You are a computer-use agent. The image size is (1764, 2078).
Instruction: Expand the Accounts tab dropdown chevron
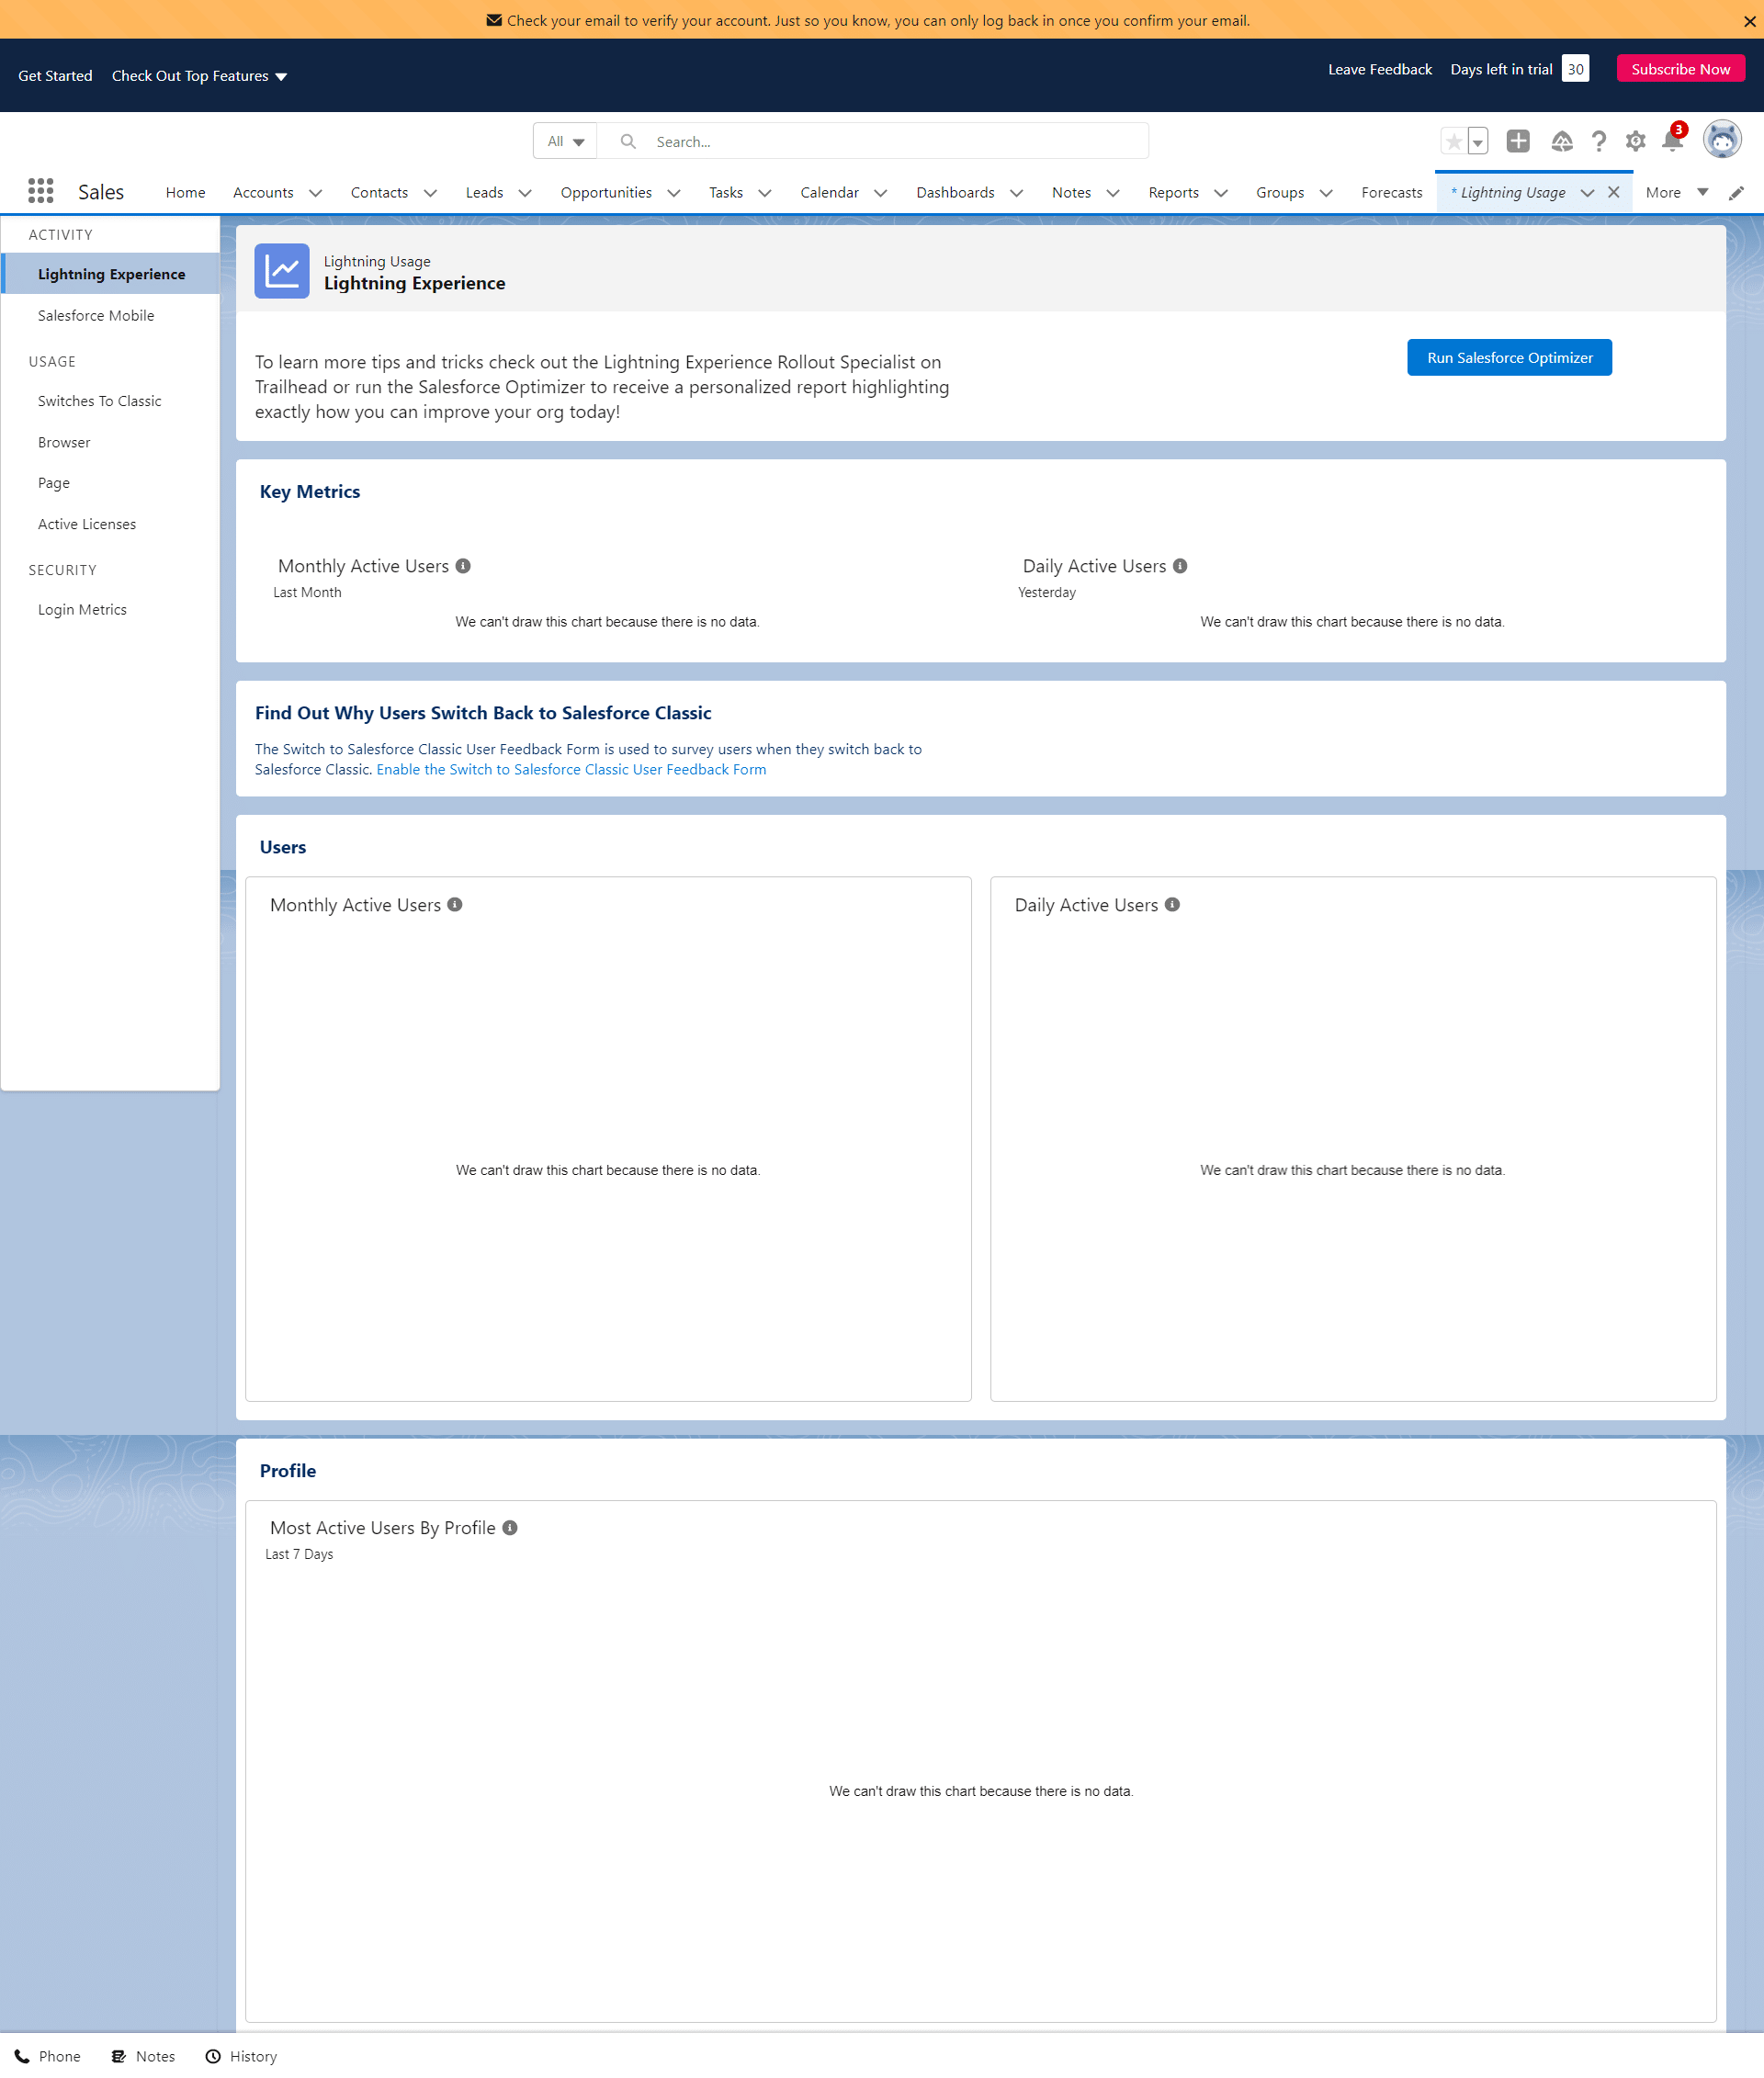(x=315, y=193)
